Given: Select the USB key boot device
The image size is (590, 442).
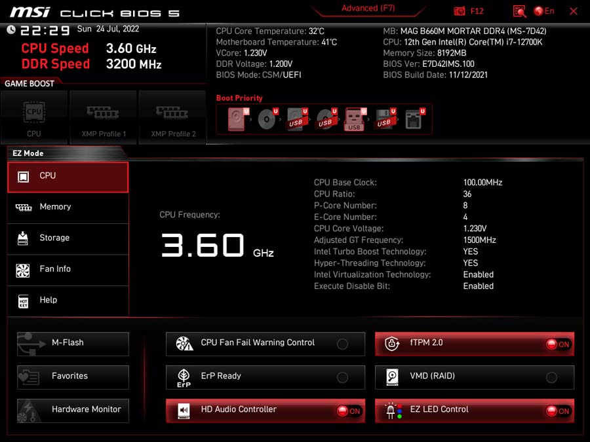Looking at the screenshot, I should [355, 120].
